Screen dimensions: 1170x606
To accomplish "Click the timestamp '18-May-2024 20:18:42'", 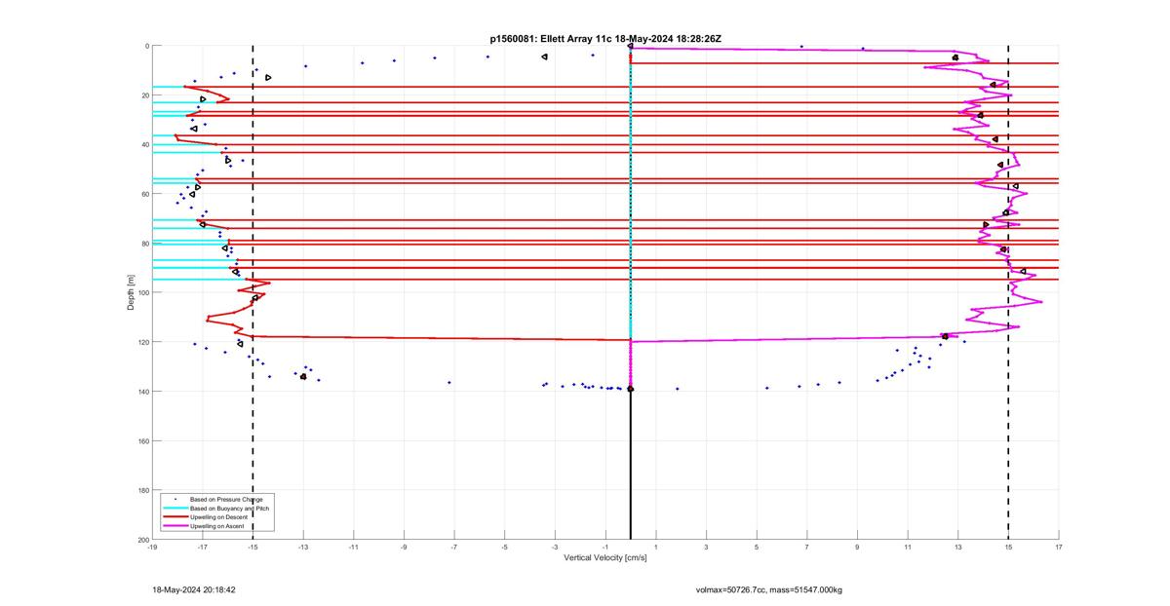I will pos(194,589).
